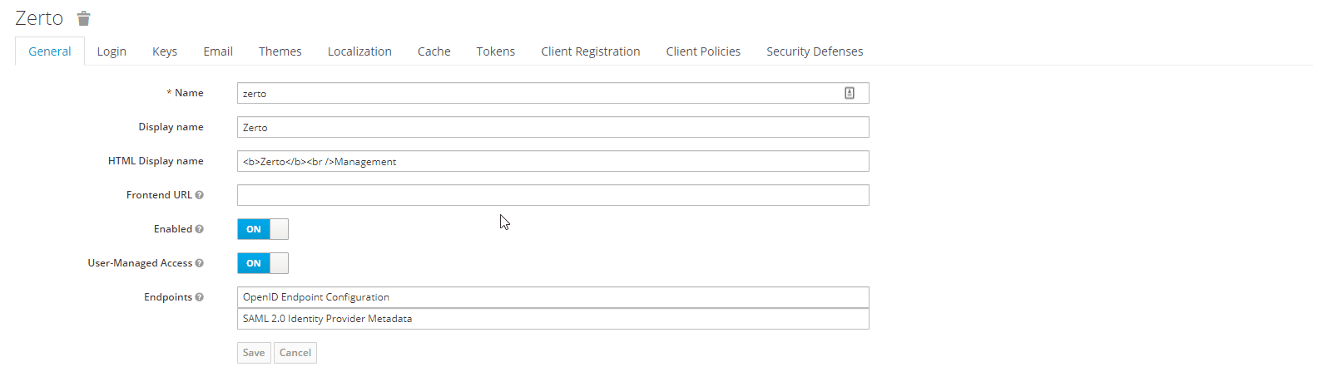Click the Frontend URL help icon
The image size is (1328, 391).
[199, 195]
